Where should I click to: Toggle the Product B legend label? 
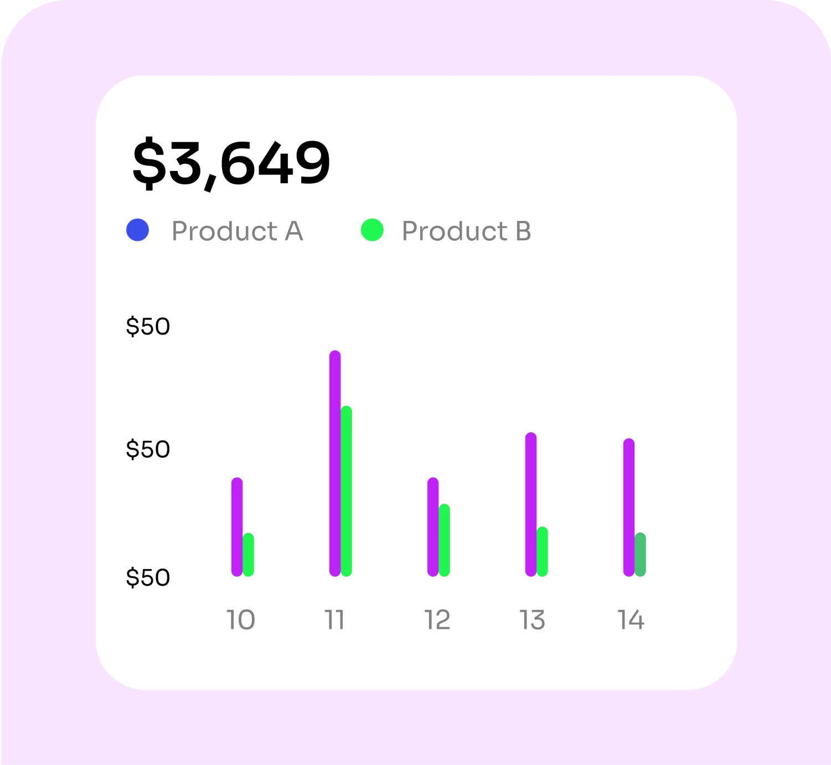coord(466,231)
